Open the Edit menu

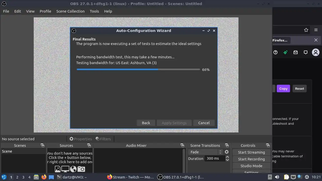[x=18, y=11]
